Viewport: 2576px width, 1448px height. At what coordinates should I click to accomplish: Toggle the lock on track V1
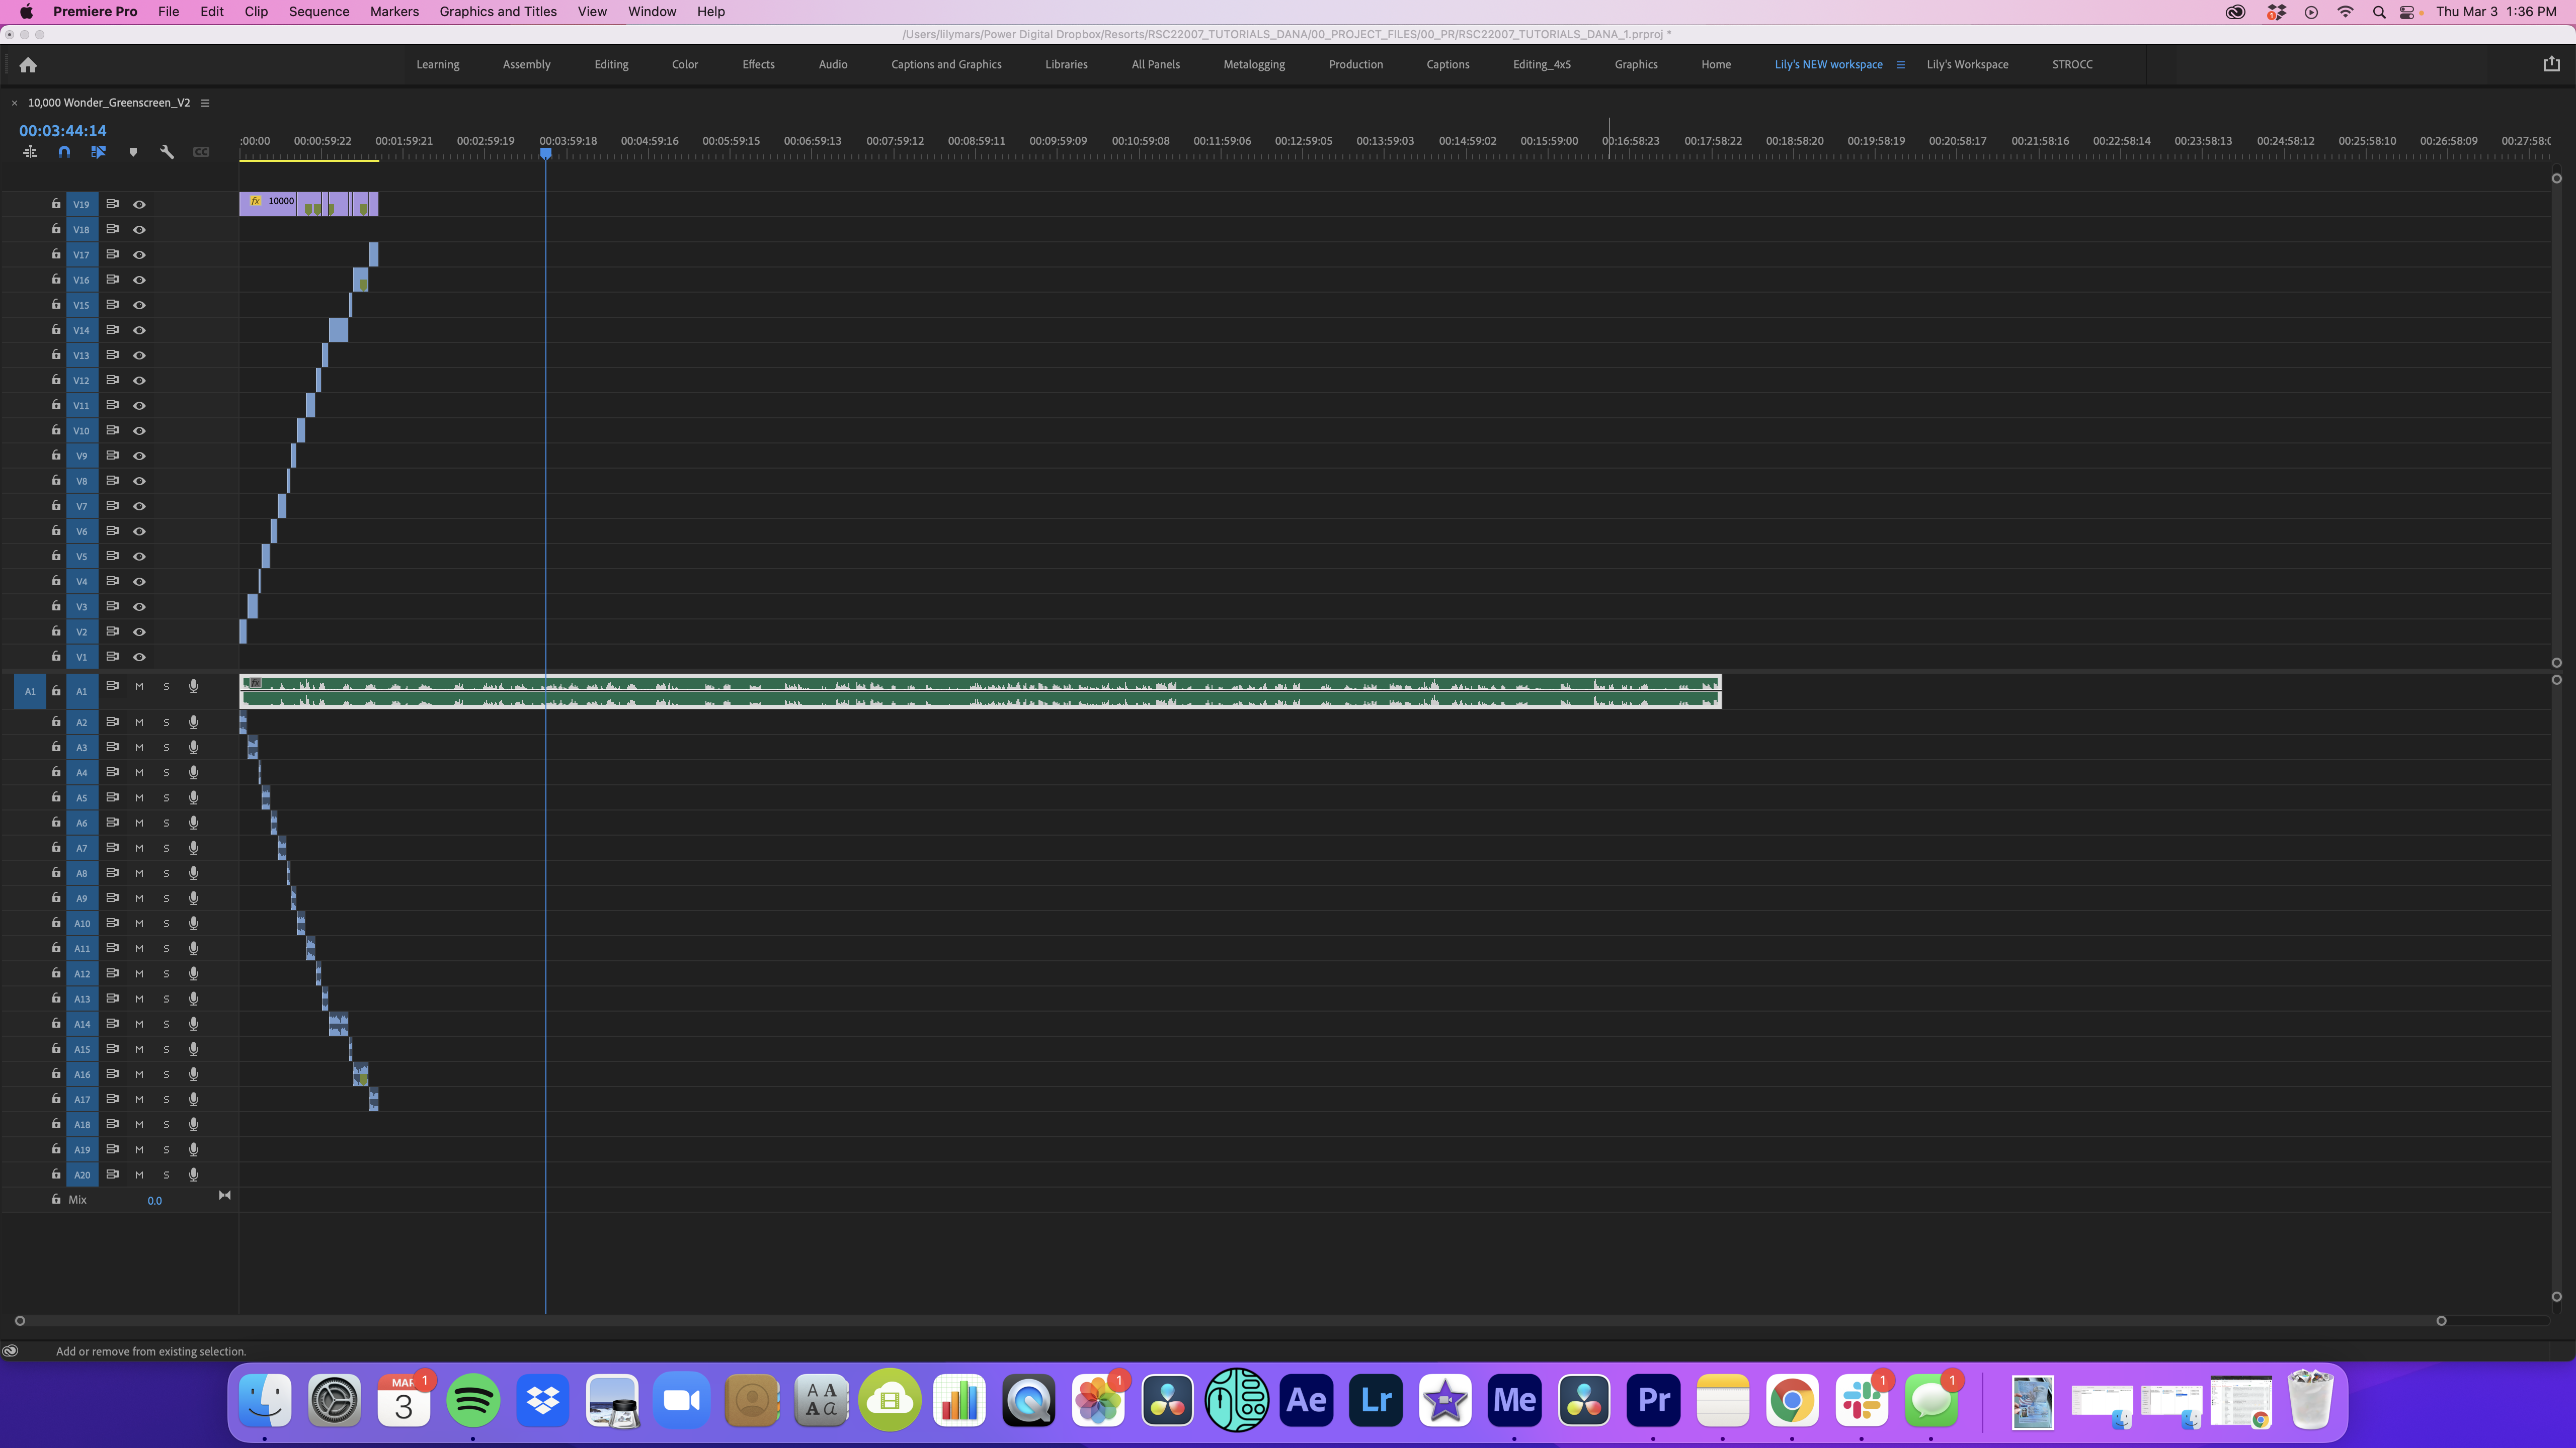point(56,657)
